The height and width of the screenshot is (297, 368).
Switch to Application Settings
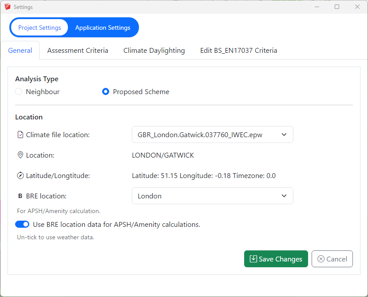[103, 27]
